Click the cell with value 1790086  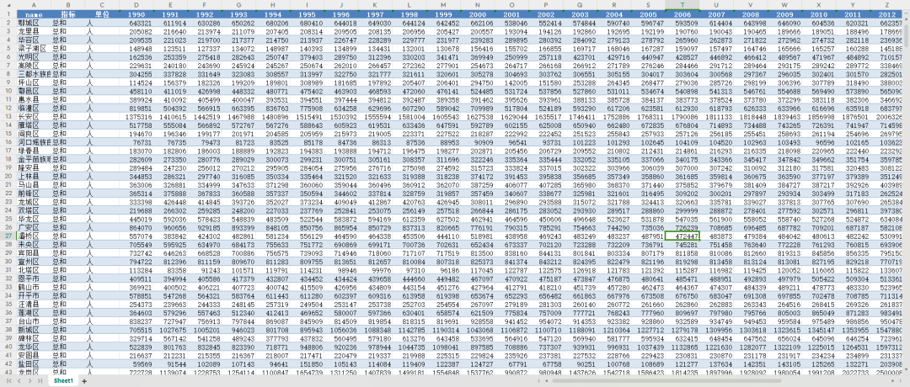682,116
